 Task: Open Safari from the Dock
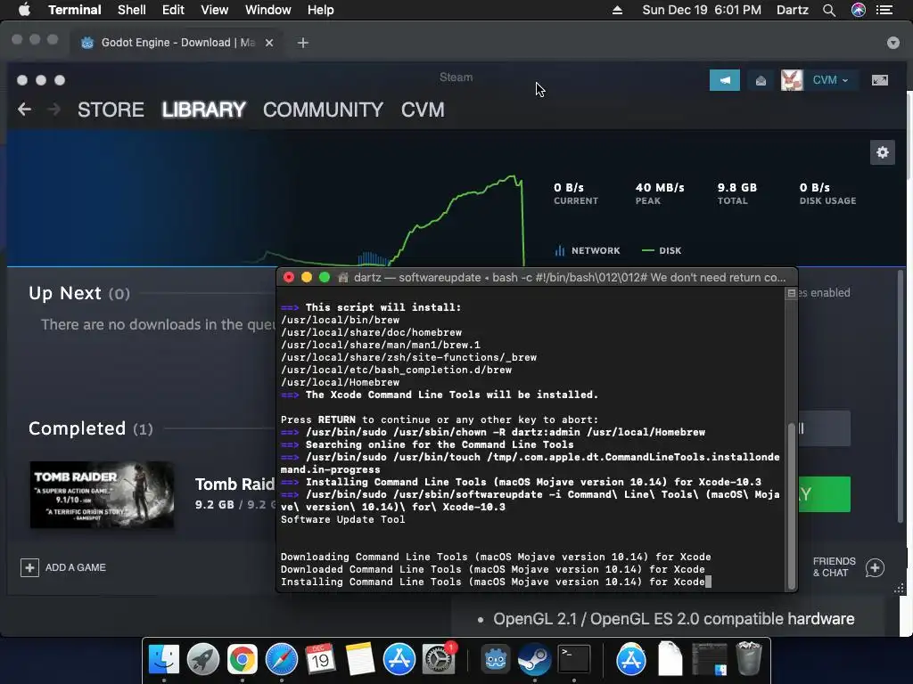click(x=281, y=660)
